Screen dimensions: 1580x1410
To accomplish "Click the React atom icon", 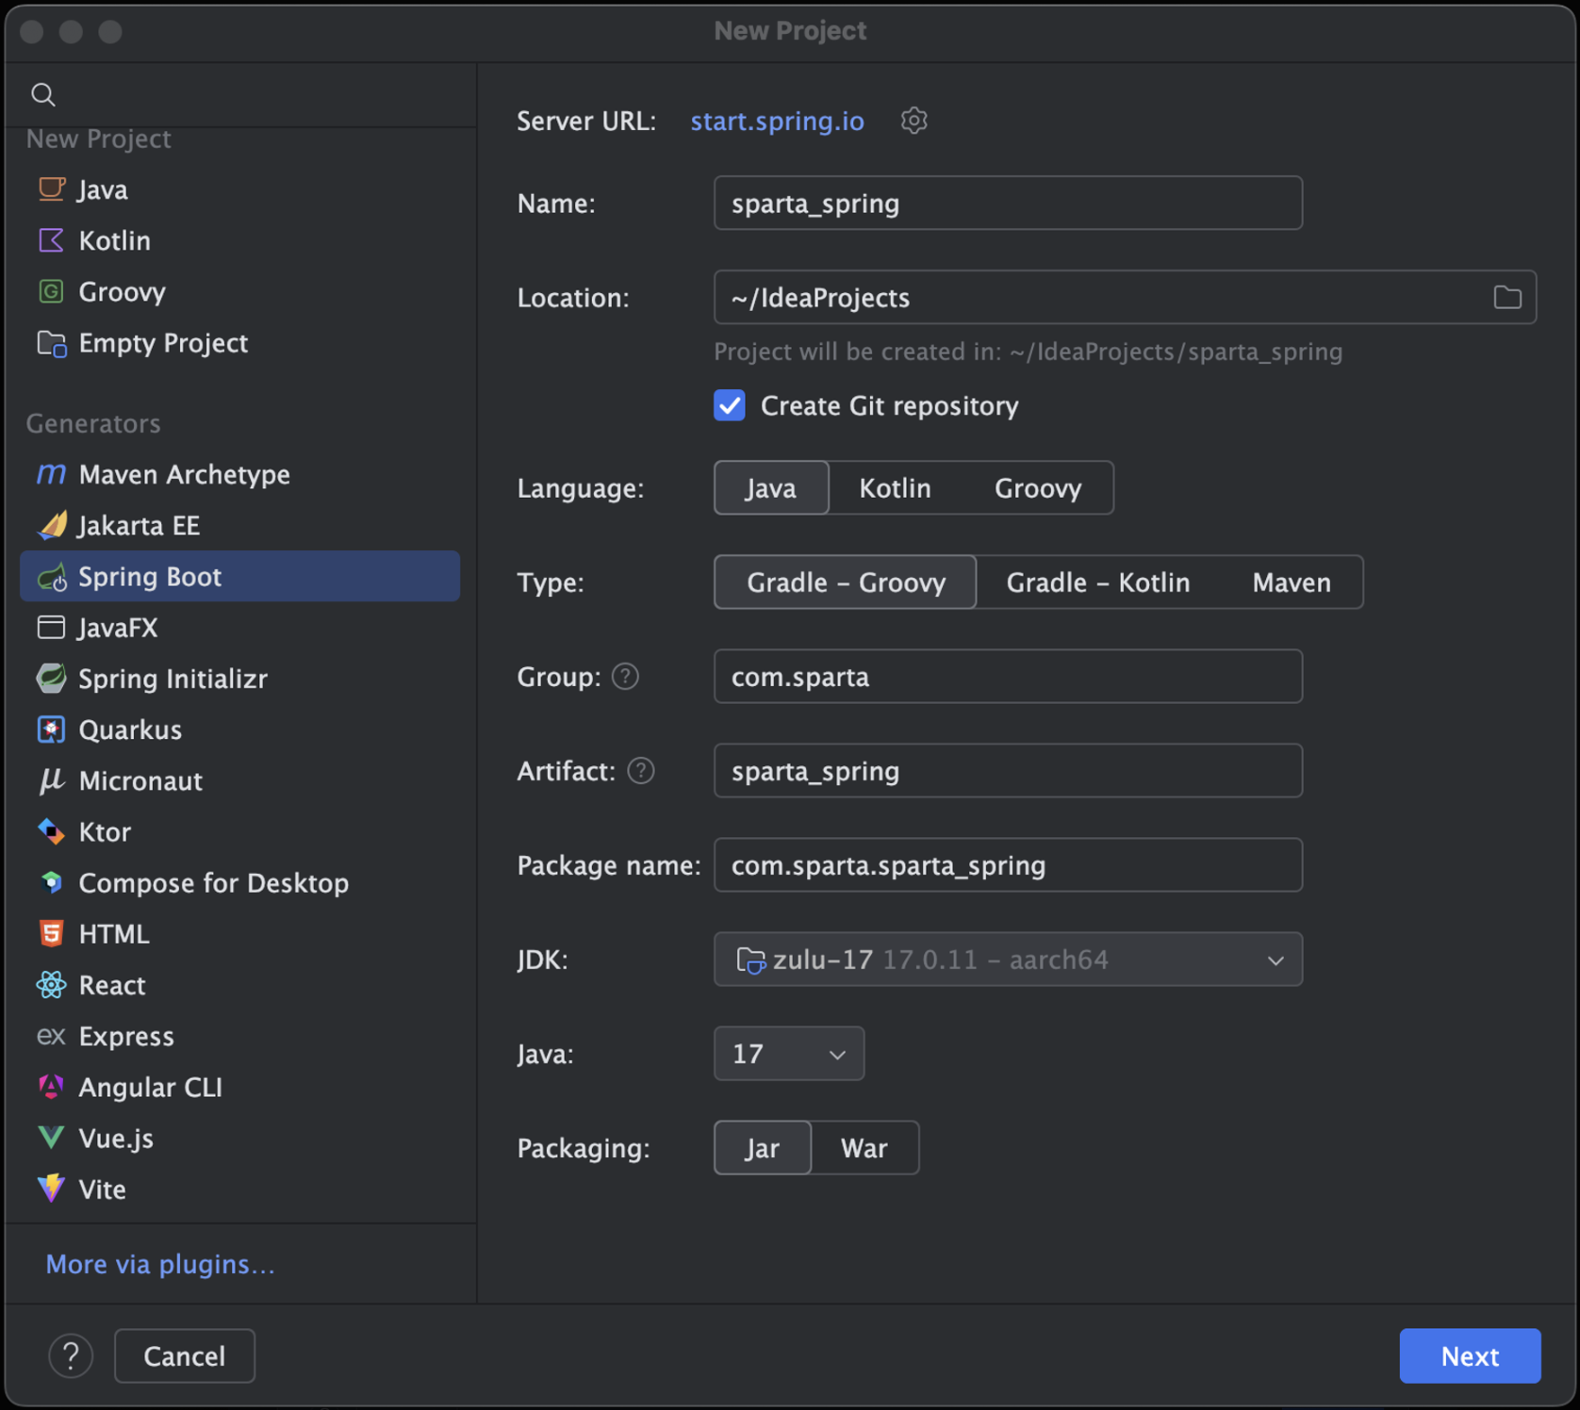I will (51, 985).
